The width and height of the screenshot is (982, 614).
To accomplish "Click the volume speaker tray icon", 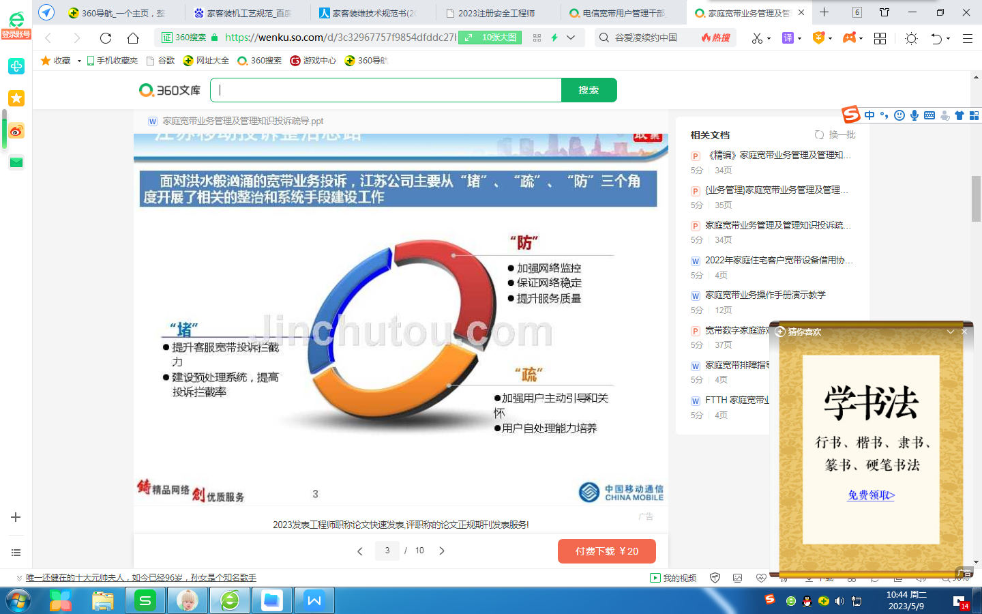I will [x=839, y=601].
